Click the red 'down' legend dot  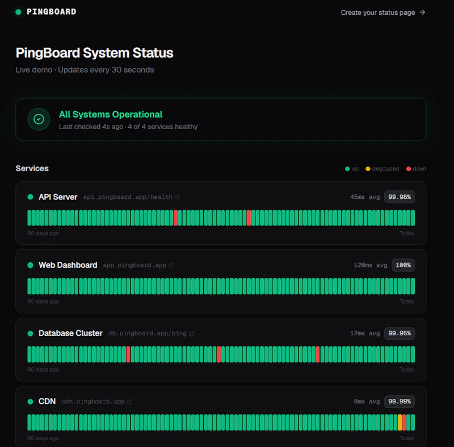(x=409, y=169)
